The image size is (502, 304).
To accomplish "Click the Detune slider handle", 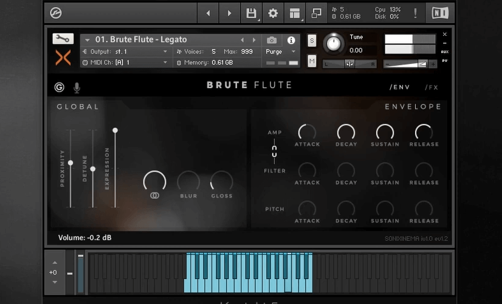I will click(x=93, y=169).
